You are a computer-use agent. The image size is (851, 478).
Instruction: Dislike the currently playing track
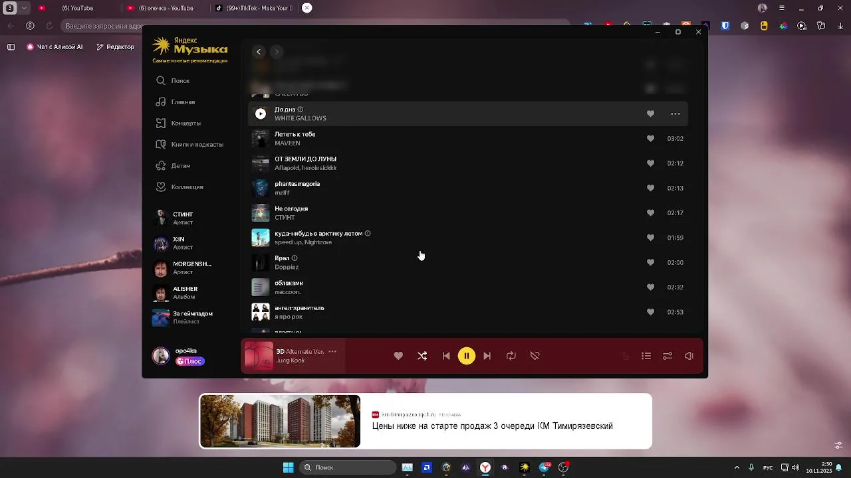(x=535, y=356)
